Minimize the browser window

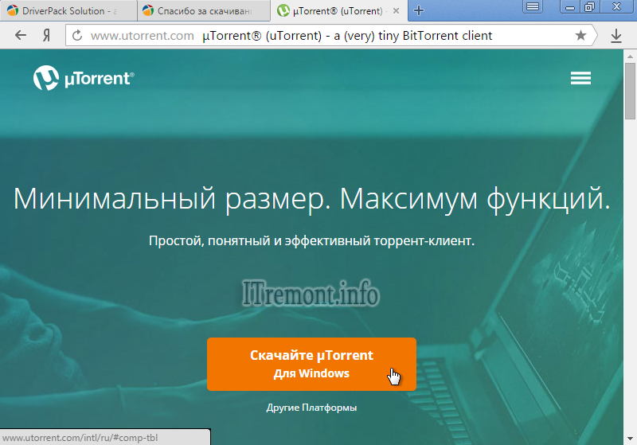point(570,6)
